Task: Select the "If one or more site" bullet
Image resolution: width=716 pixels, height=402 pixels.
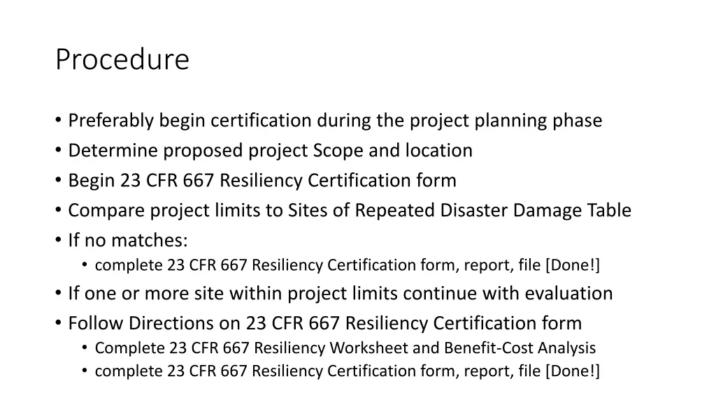Action: tap(341, 293)
